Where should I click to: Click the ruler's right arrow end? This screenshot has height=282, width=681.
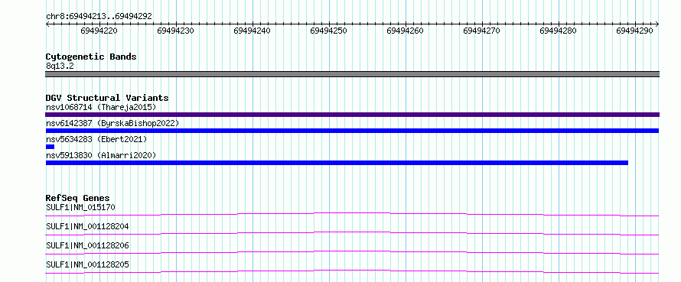click(x=657, y=24)
